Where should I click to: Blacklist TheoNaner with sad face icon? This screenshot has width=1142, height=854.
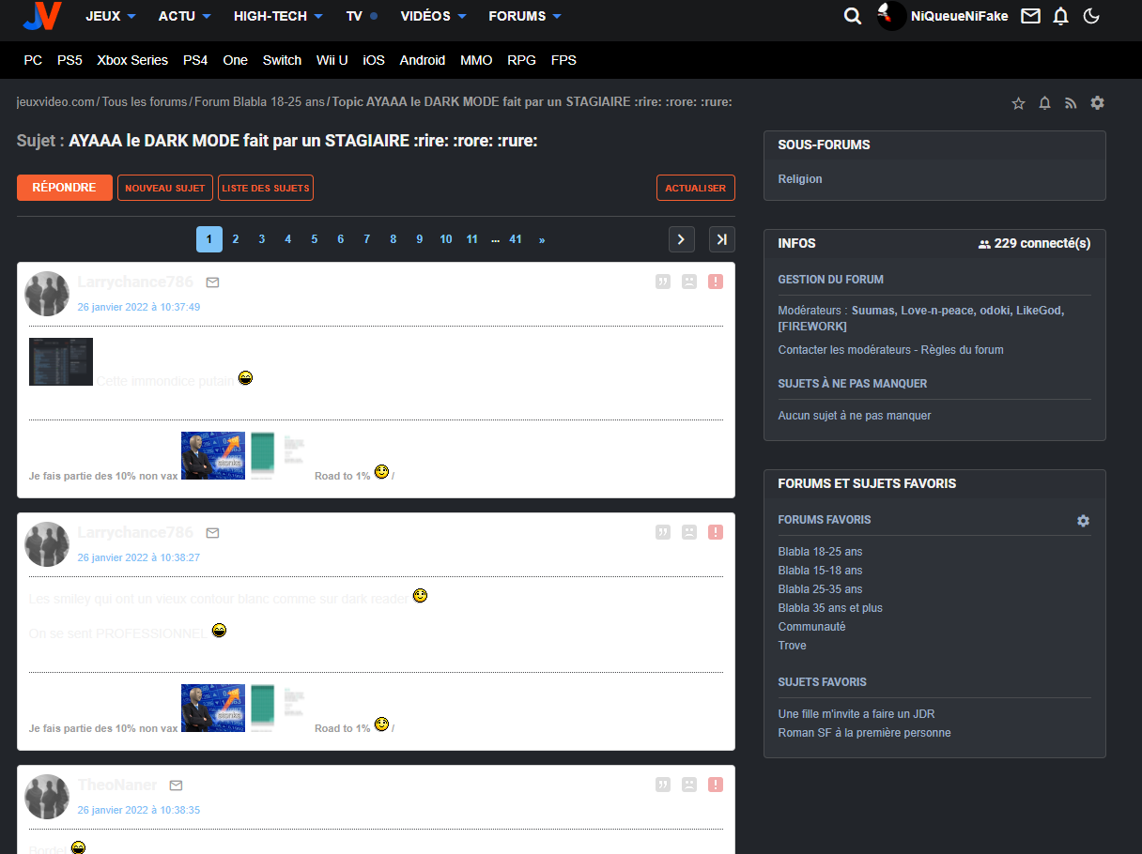689,785
